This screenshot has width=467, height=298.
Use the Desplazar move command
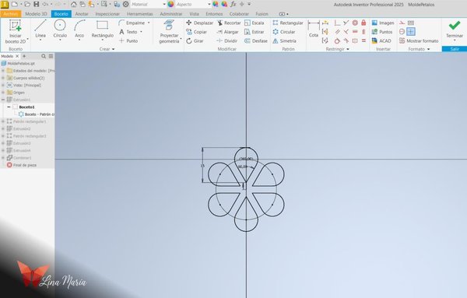click(x=199, y=23)
